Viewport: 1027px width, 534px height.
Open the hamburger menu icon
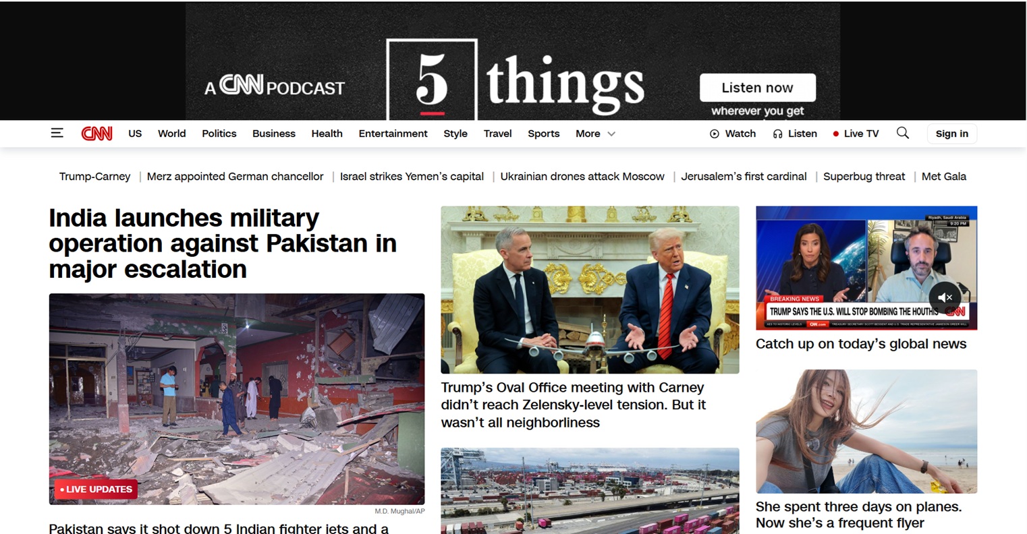(57, 133)
